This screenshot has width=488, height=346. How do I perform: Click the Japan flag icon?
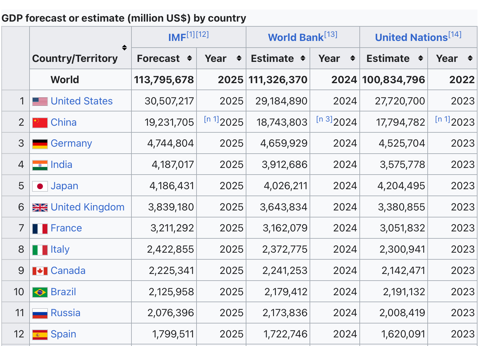40,186
